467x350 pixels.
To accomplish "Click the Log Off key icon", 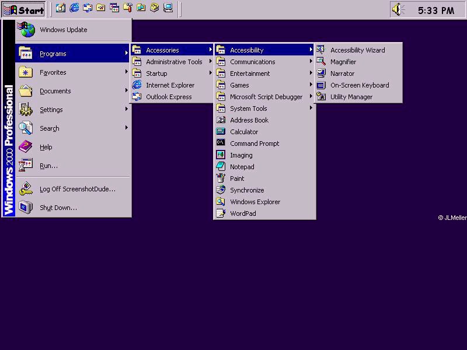I will (x=26, y=188).
